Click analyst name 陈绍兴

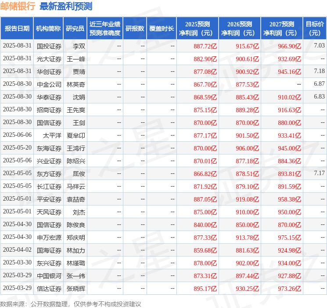coord(76,161)
